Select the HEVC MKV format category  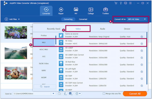click(44, 50)
